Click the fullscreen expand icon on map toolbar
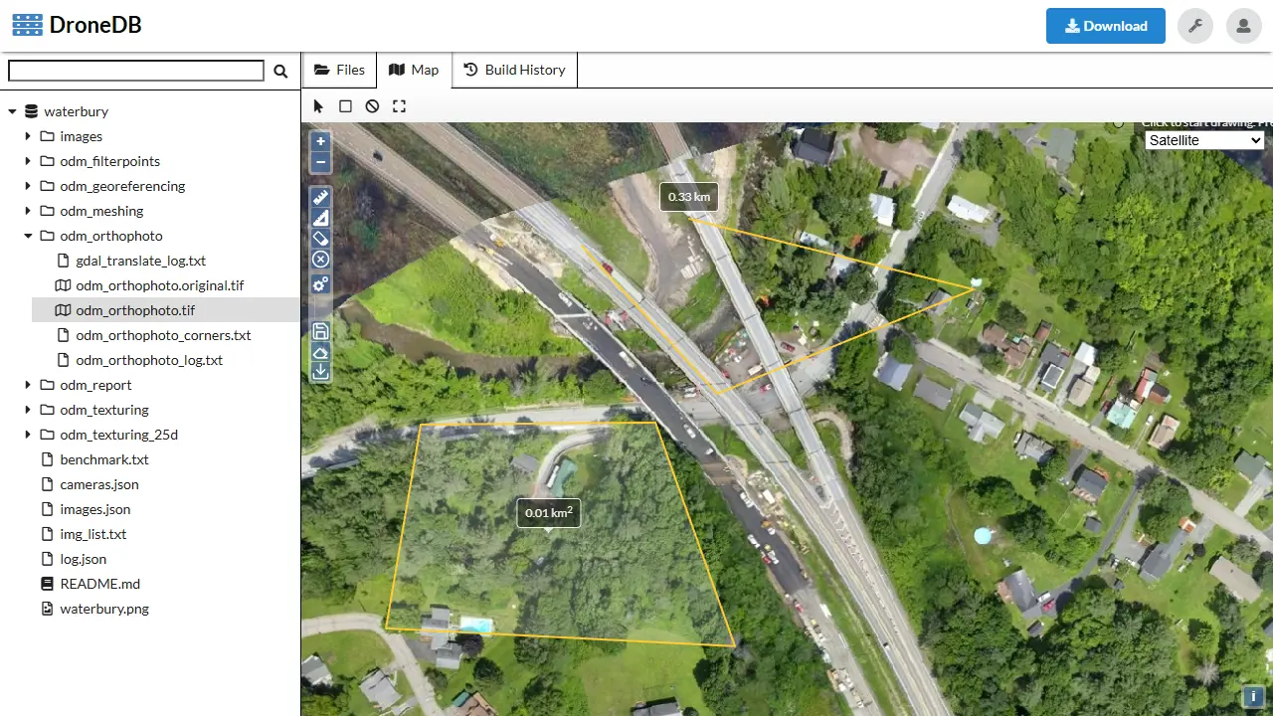 399,106
